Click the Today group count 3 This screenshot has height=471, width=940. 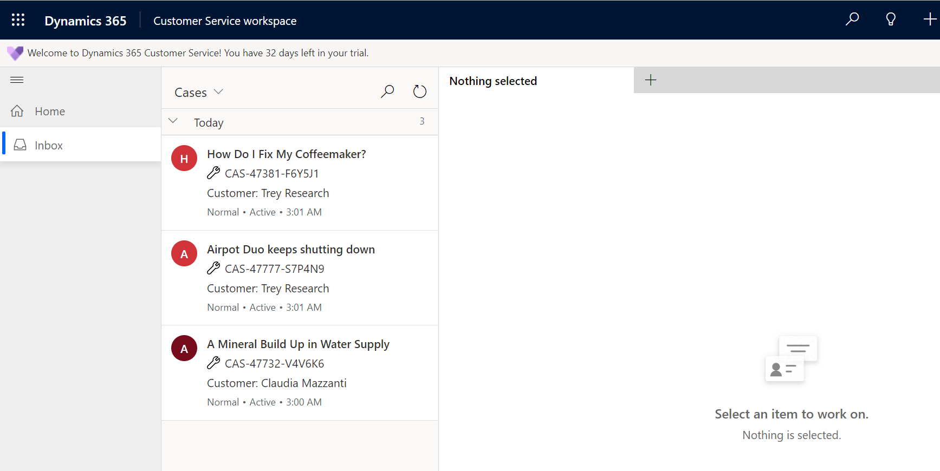pyautogui.click(x=422, y=121)
